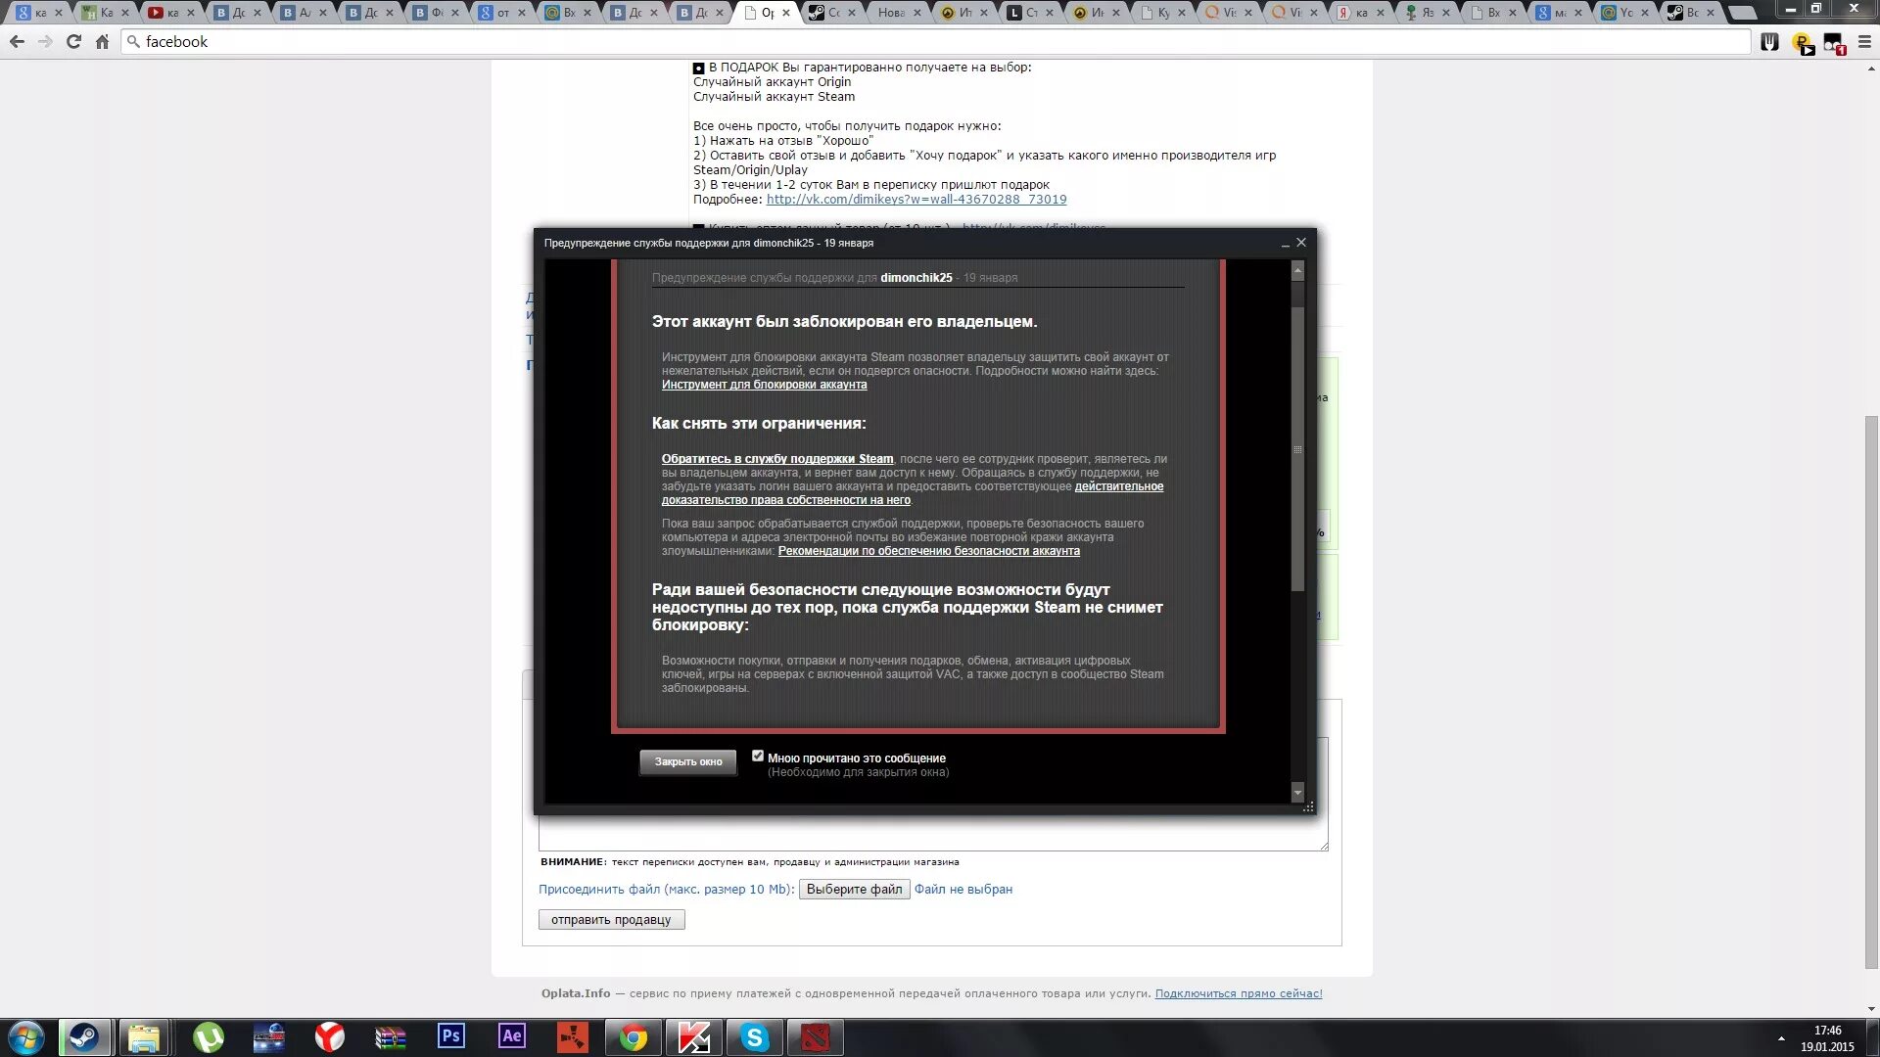This screenshot has height=1057, width=1880.
Task: Click the Steam dialog vertical scrollbar thumb
Action: point(1298,449)
